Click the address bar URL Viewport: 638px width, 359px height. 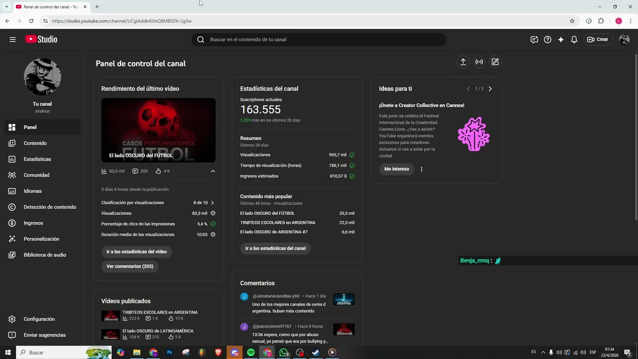point(122,21)
